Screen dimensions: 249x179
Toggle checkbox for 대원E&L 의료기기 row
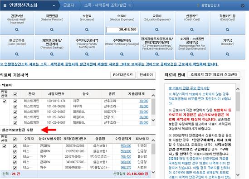(x=15, y=112)
